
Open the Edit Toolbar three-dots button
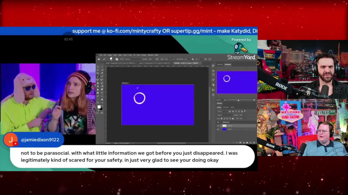point(102,103)
